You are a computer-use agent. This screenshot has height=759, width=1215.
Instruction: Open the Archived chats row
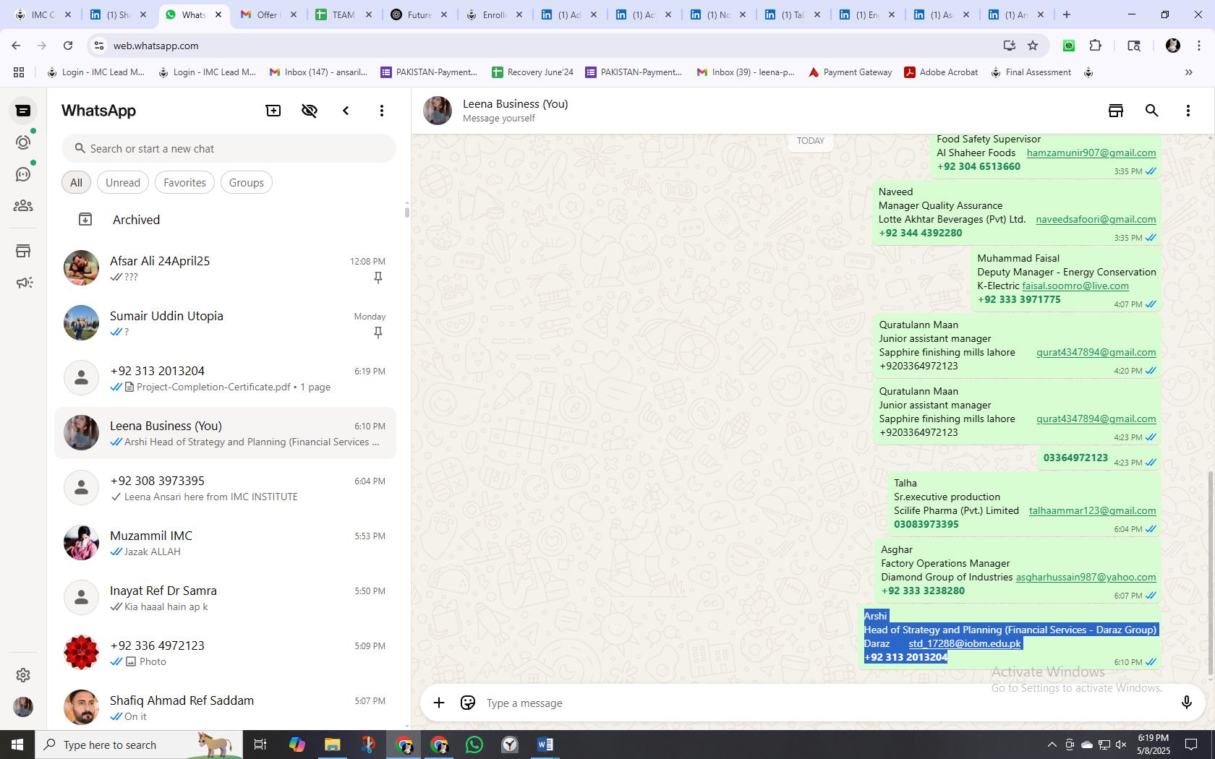[x=225, y=220]
